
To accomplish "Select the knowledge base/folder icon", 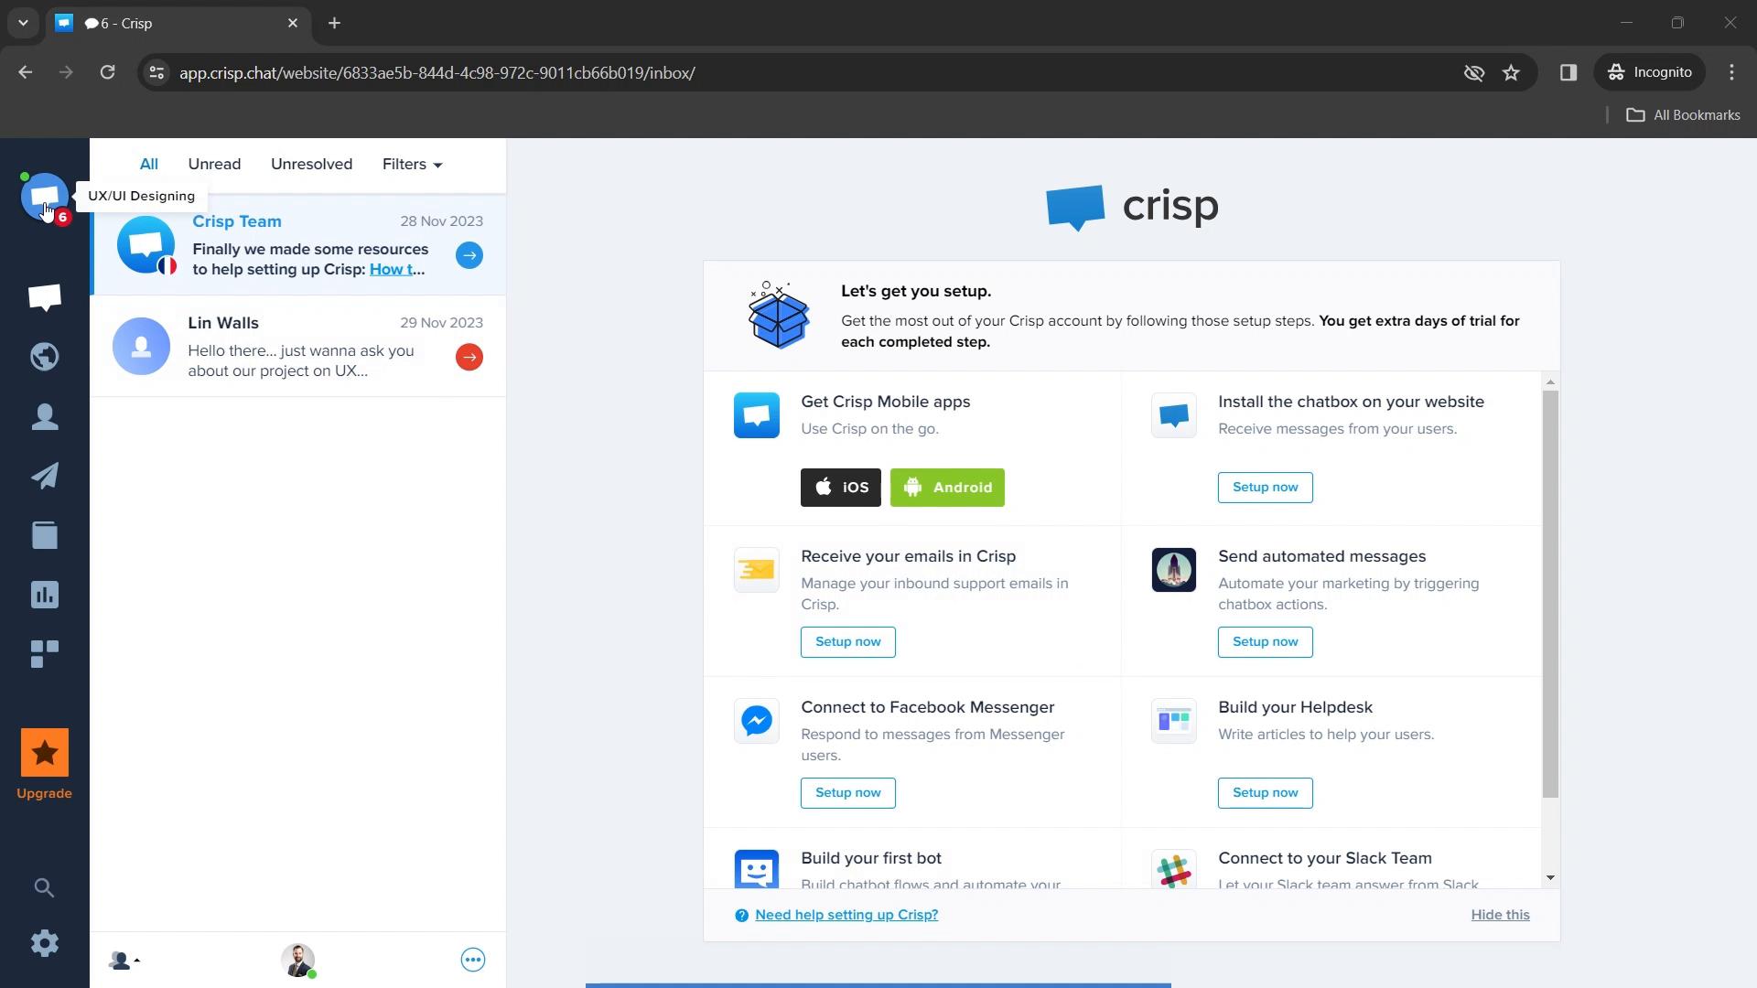I will pos(45,535).
